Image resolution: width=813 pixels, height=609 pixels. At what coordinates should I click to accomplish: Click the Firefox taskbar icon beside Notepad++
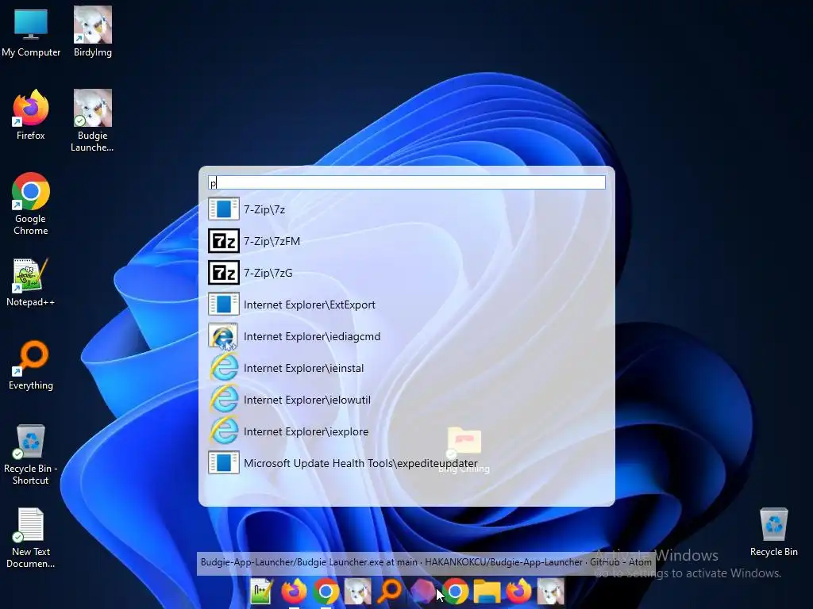[x=294, y=592]
